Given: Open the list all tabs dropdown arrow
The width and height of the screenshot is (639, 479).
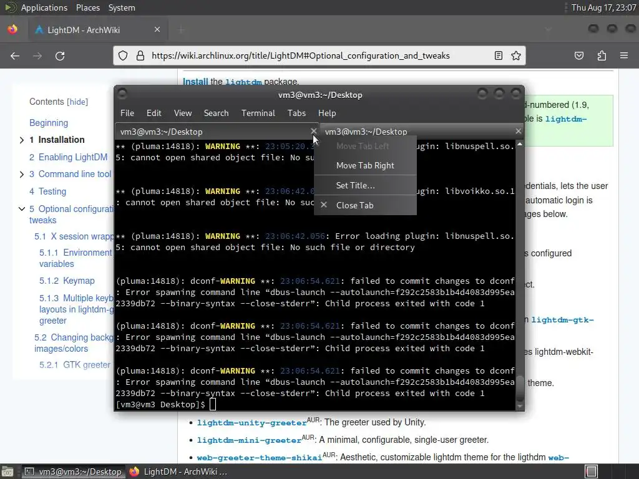Looking at the screenshot, I should 548,29.
